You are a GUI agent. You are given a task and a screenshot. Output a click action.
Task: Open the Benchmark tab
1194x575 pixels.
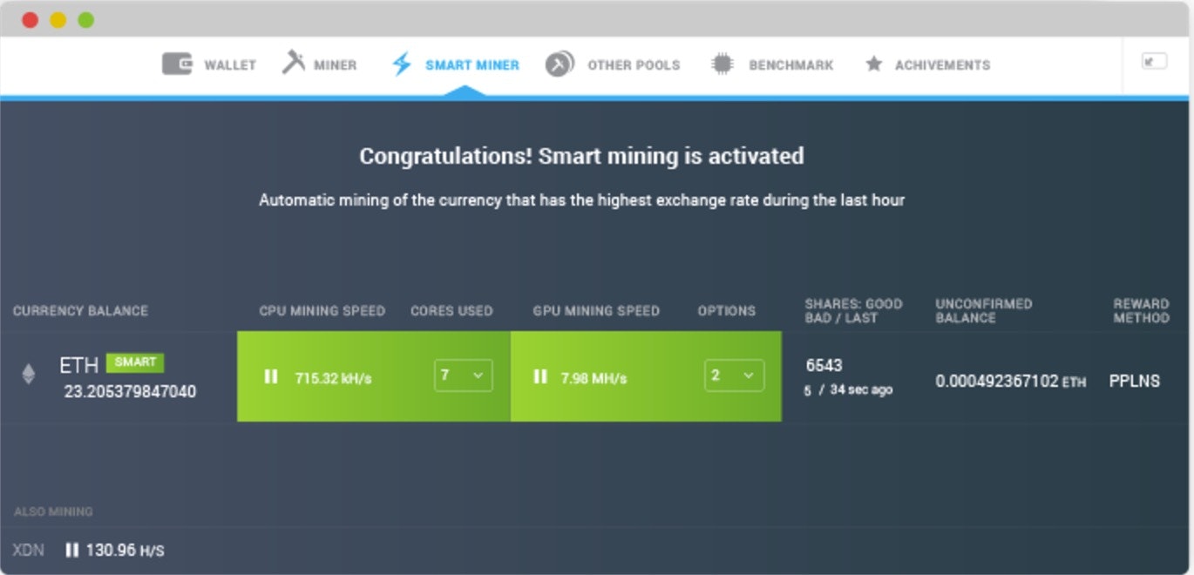(x=772, y=64)
